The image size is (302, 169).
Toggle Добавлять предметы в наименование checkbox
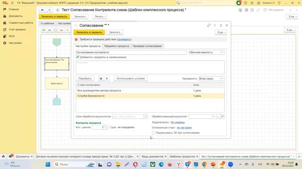[x=77, y=57]
